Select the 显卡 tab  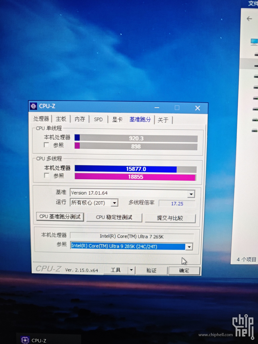point(117,119)
